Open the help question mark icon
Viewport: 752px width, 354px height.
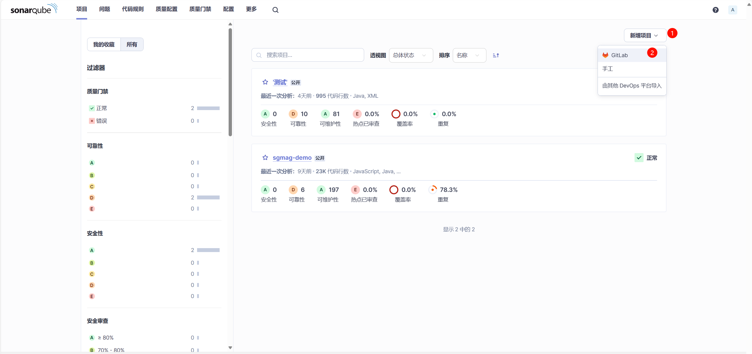(x=715, y=10)
